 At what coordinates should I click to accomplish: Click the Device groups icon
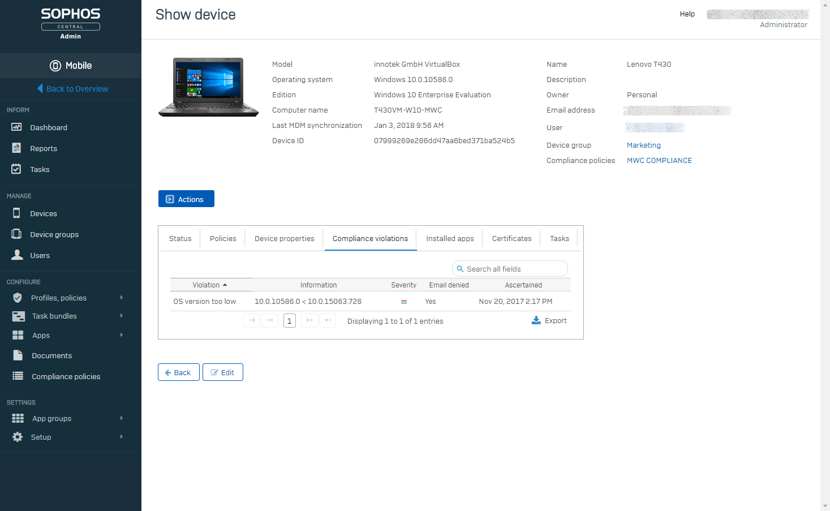[17, 234]
